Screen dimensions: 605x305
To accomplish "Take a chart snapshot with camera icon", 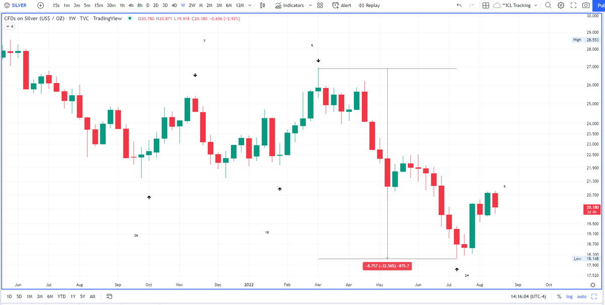I will pyautogui.click(x=585, y=5).
